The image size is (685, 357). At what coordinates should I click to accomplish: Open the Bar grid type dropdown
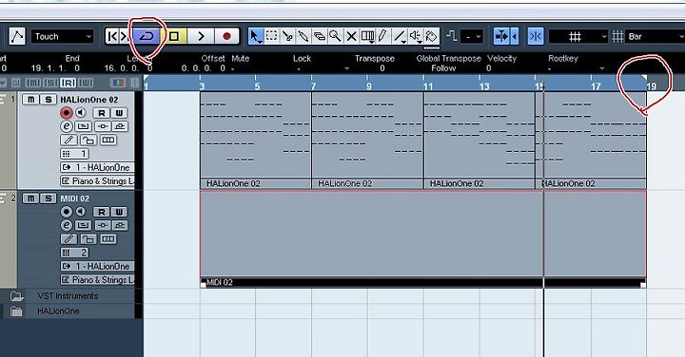(x=656, y=36)
